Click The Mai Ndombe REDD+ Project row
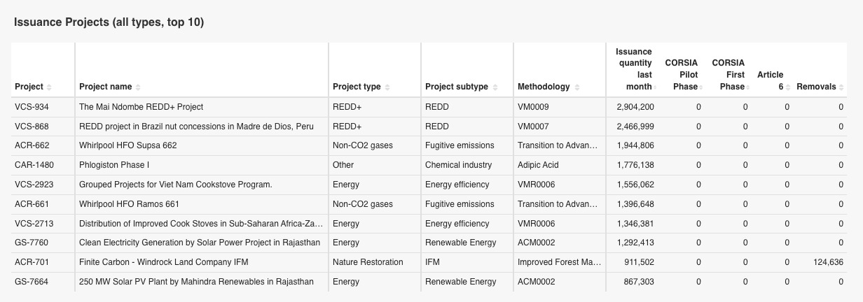 coord(141,107)
